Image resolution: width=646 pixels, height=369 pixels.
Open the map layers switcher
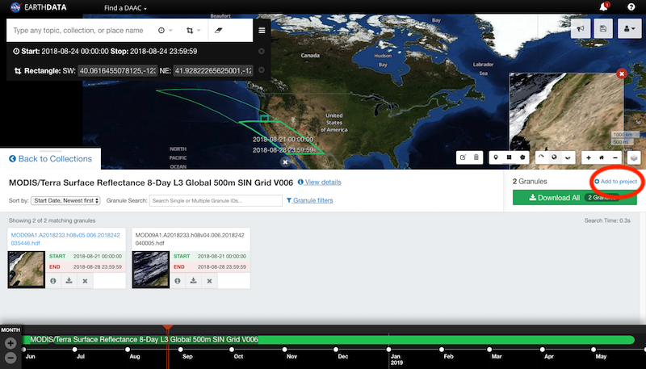(x=634, y=157)
